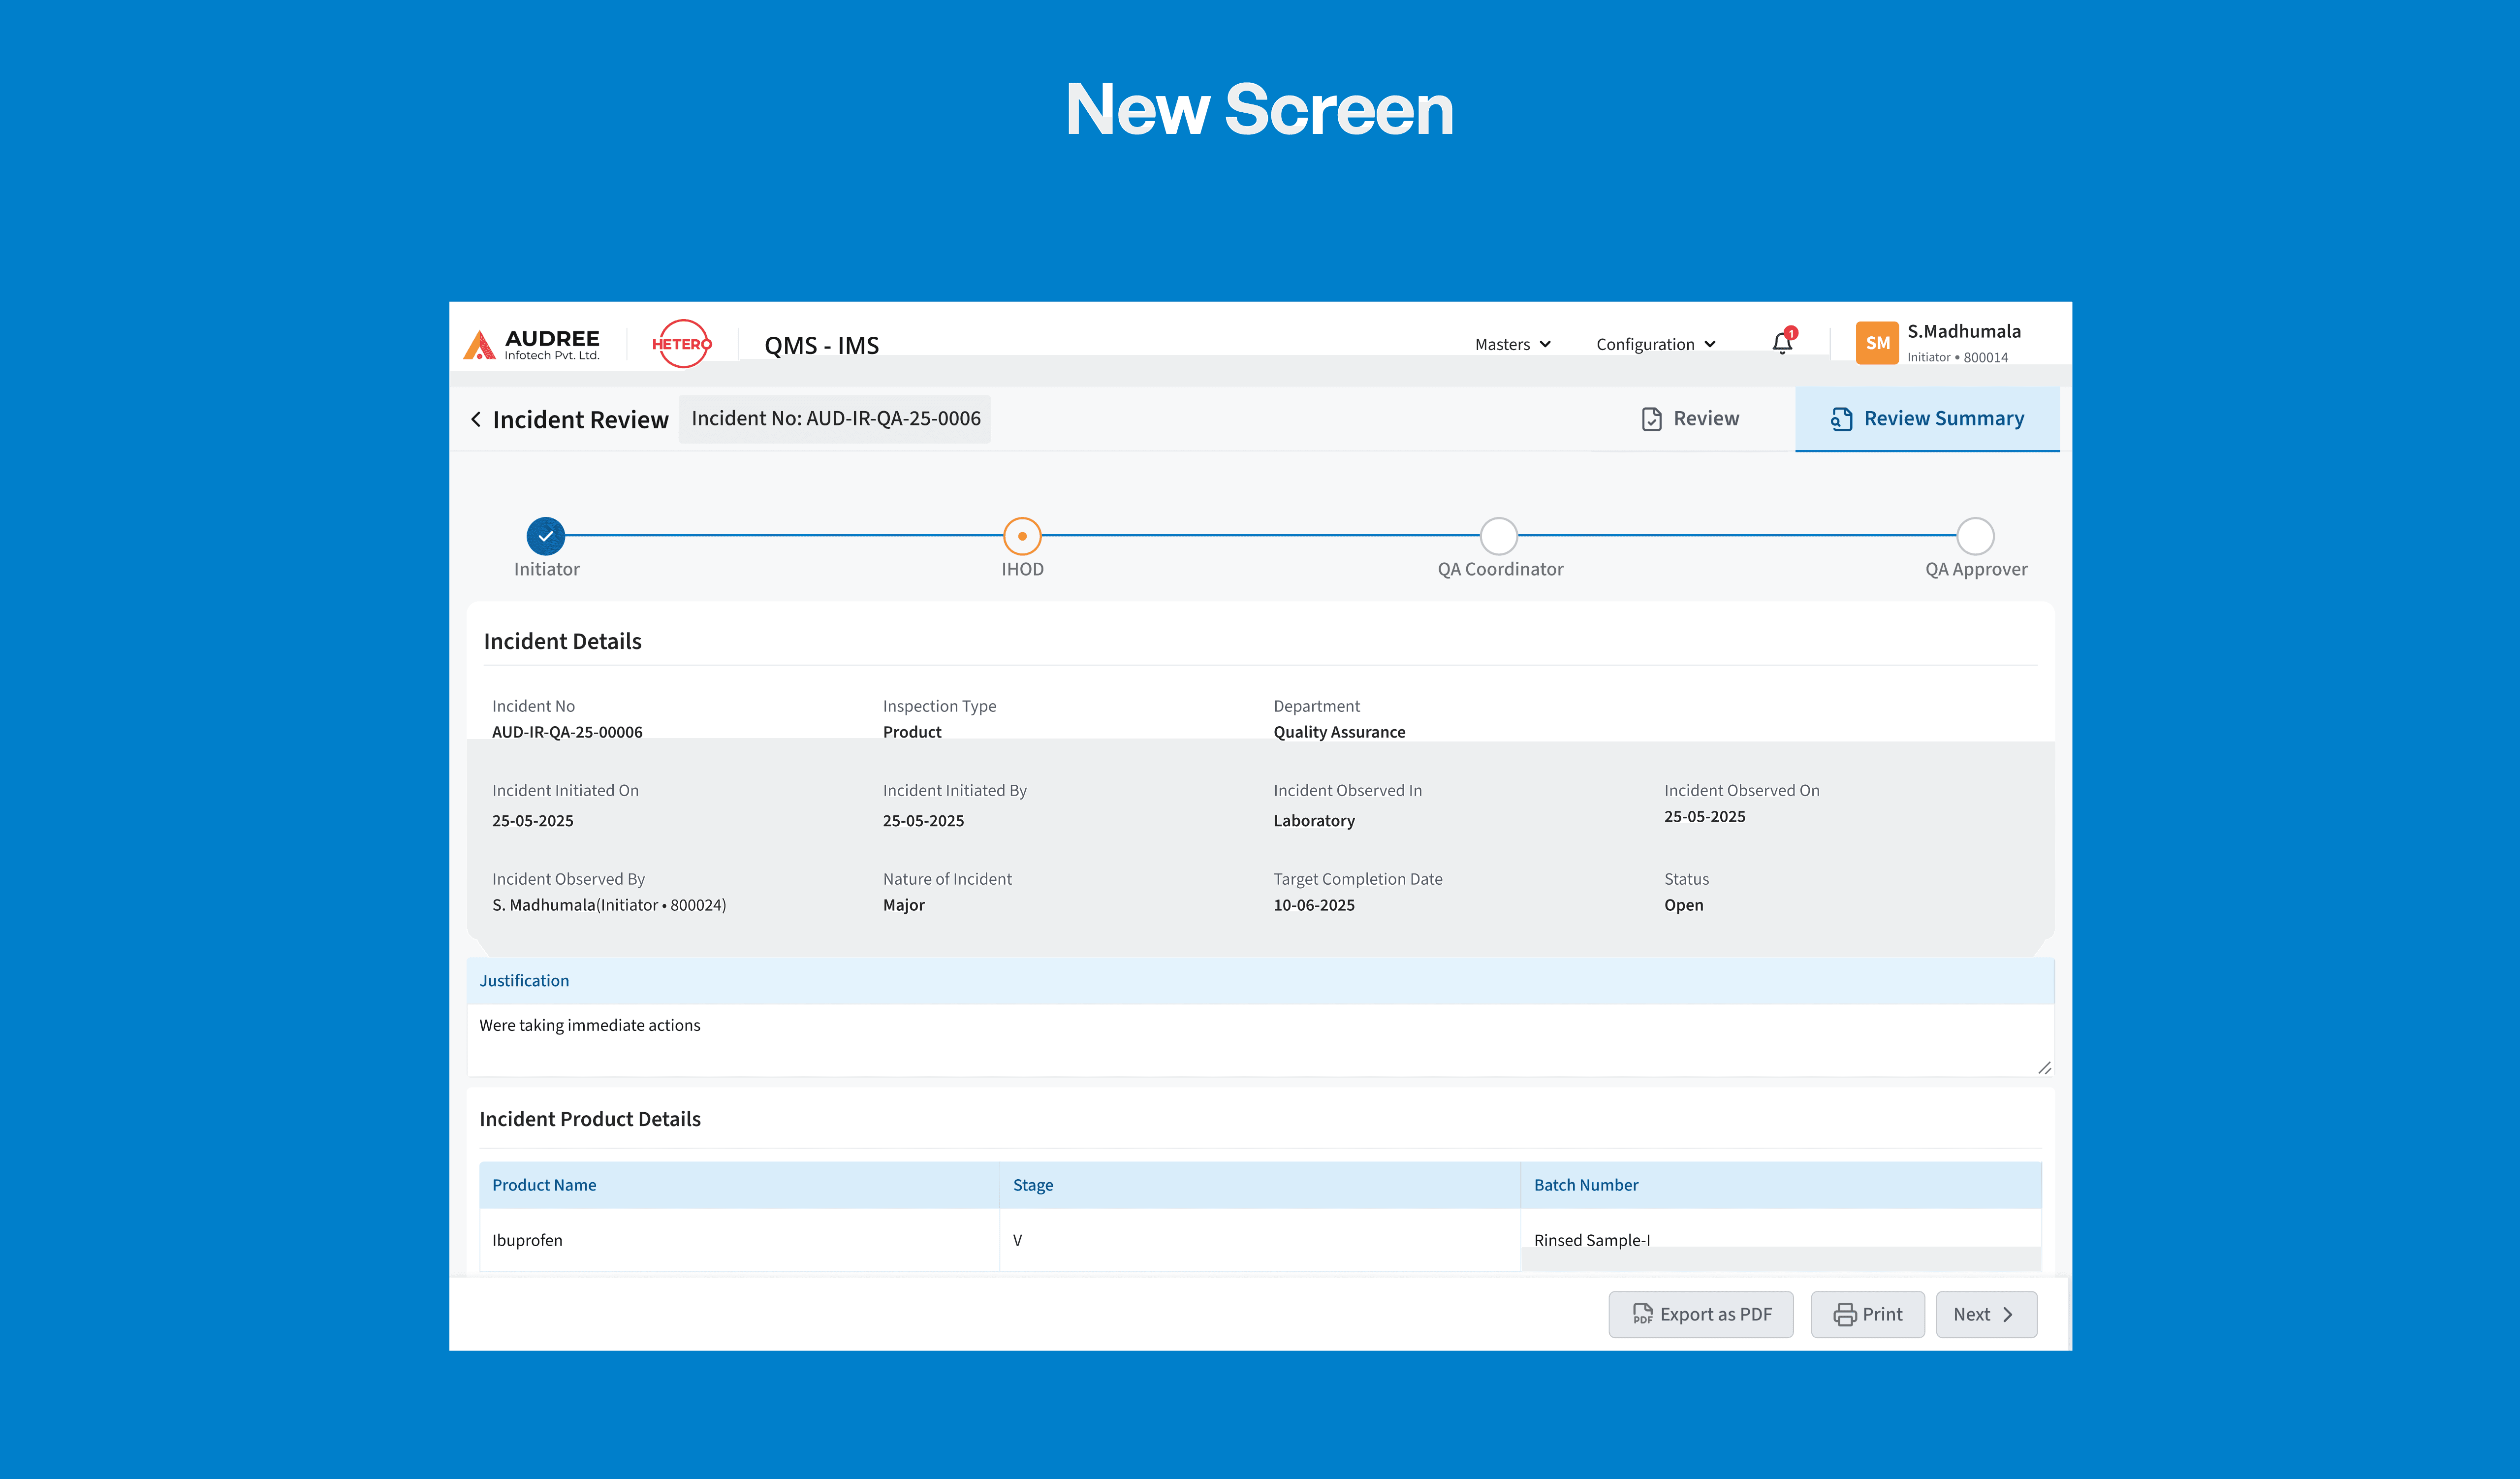Select the IHOD step in workflow progress
This screenshot has height=1479, width=2520.
1022,536
